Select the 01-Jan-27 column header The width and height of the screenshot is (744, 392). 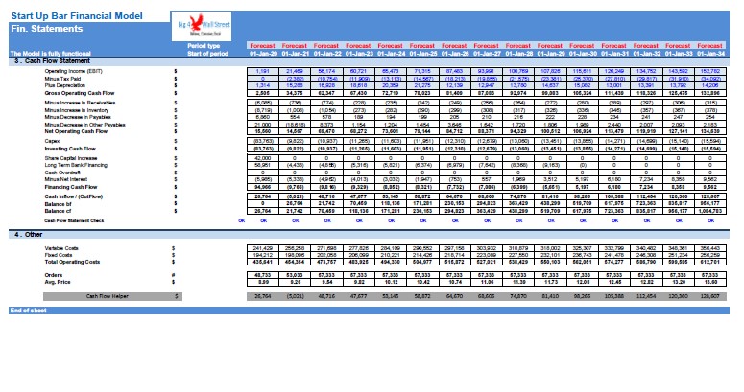coord(488,54)
